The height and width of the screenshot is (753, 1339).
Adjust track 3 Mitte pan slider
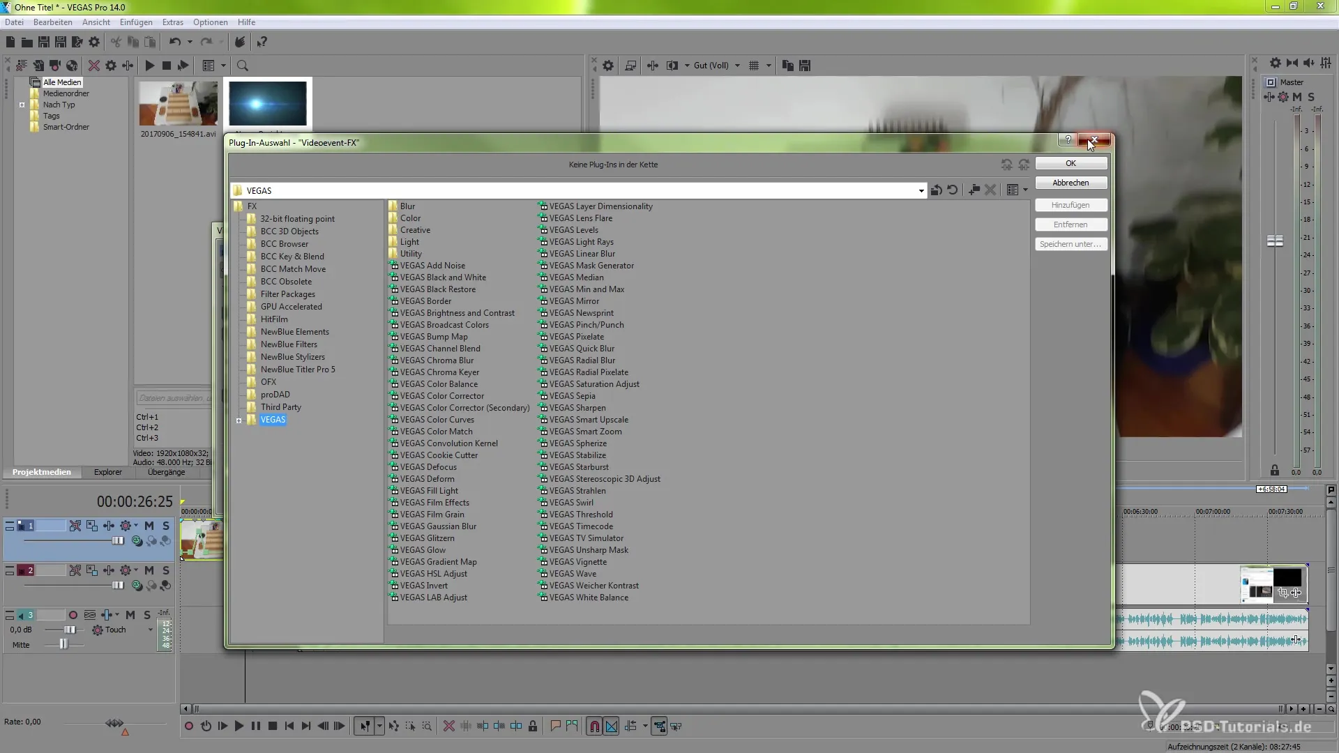coord(63,645)
